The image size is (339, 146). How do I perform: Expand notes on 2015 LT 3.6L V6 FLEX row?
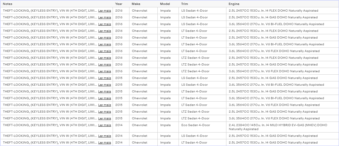(x=105, y=105)
